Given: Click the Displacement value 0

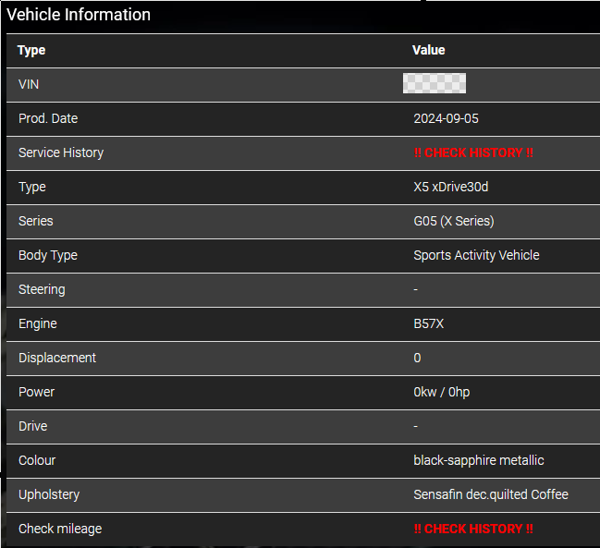Looking at the screenshot, I should click(417, 358).
